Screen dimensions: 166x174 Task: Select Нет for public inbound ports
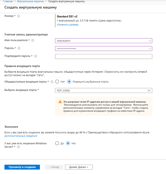click(57, 82)
